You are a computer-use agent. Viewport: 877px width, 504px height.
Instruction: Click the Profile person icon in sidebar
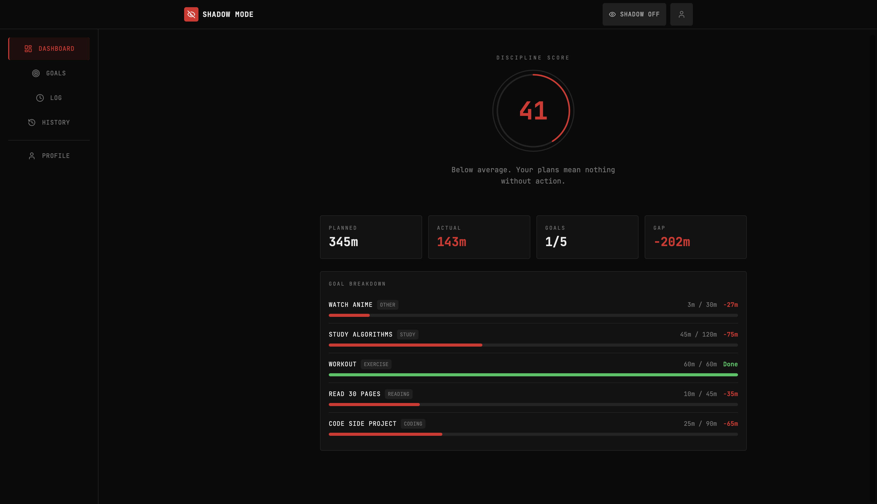click(32, 156)
